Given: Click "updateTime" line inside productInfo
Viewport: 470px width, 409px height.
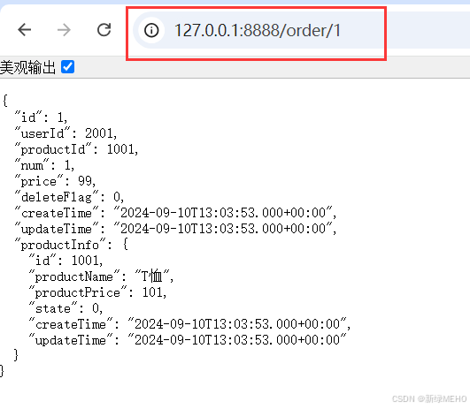Looking at the screenshot, I should pos(188,340).
